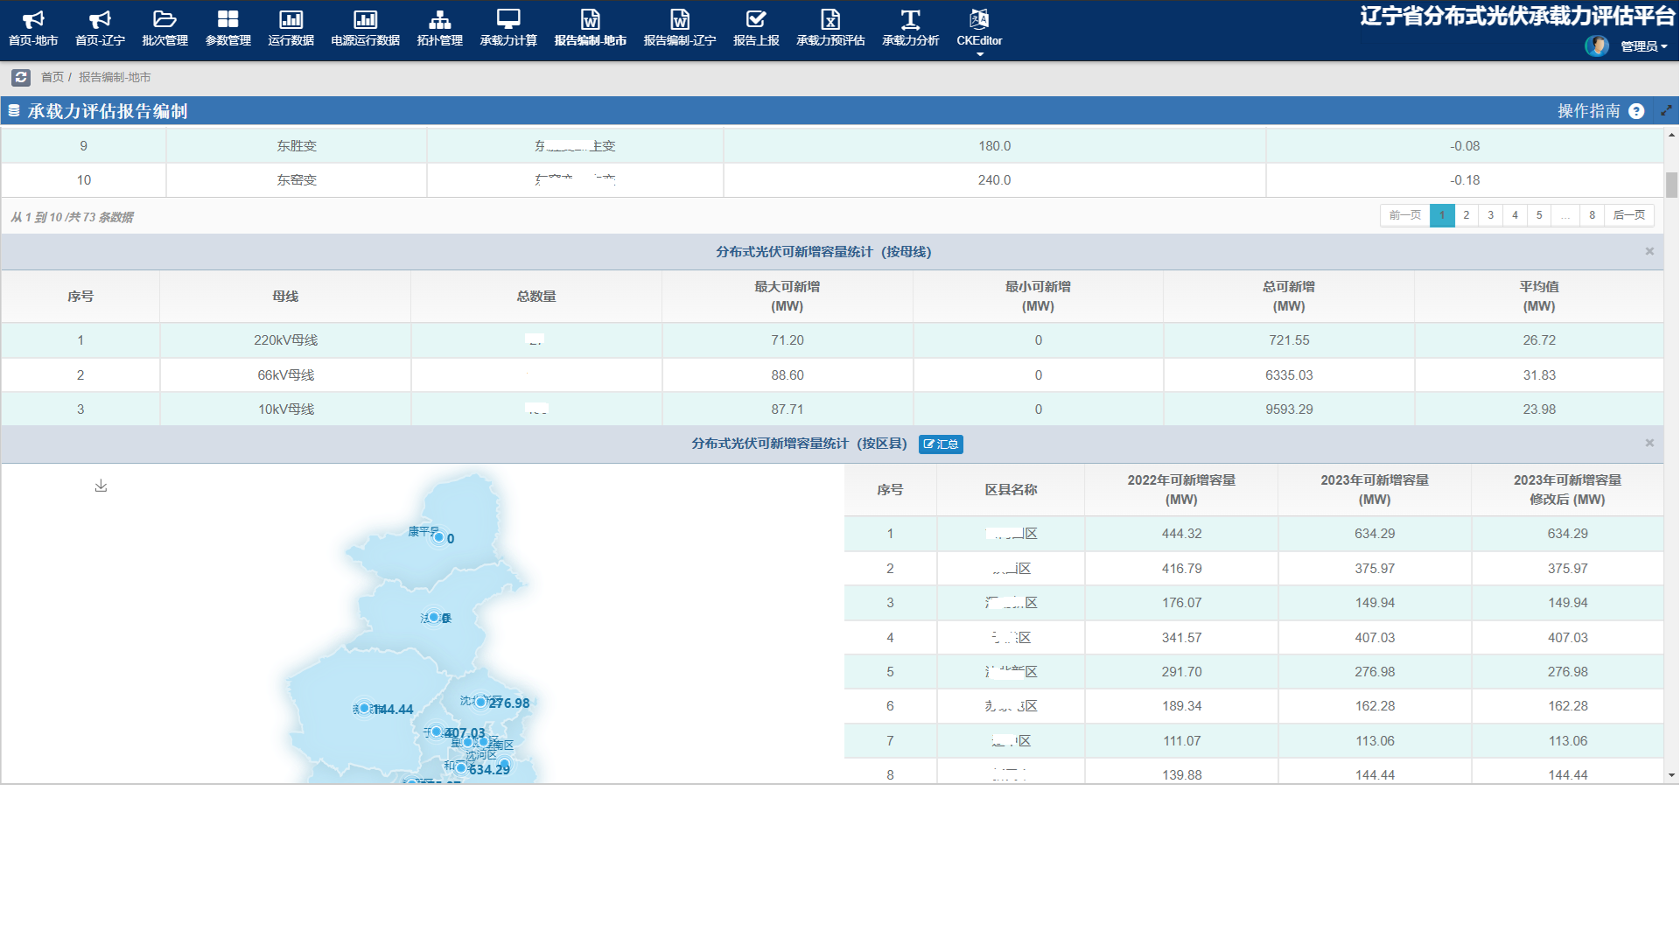Open 承载力计算 monitor icon
The image size is (1680, 945).
(x=507, y=19)
